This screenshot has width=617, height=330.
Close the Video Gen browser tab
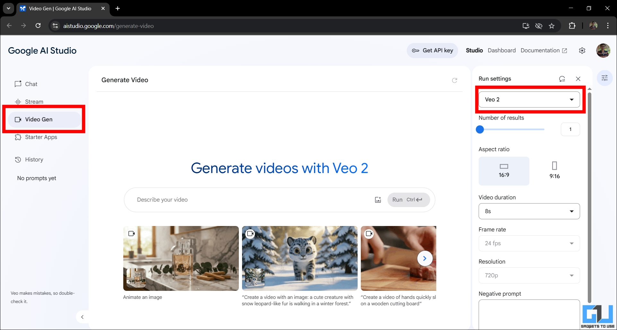coord(103,8)
